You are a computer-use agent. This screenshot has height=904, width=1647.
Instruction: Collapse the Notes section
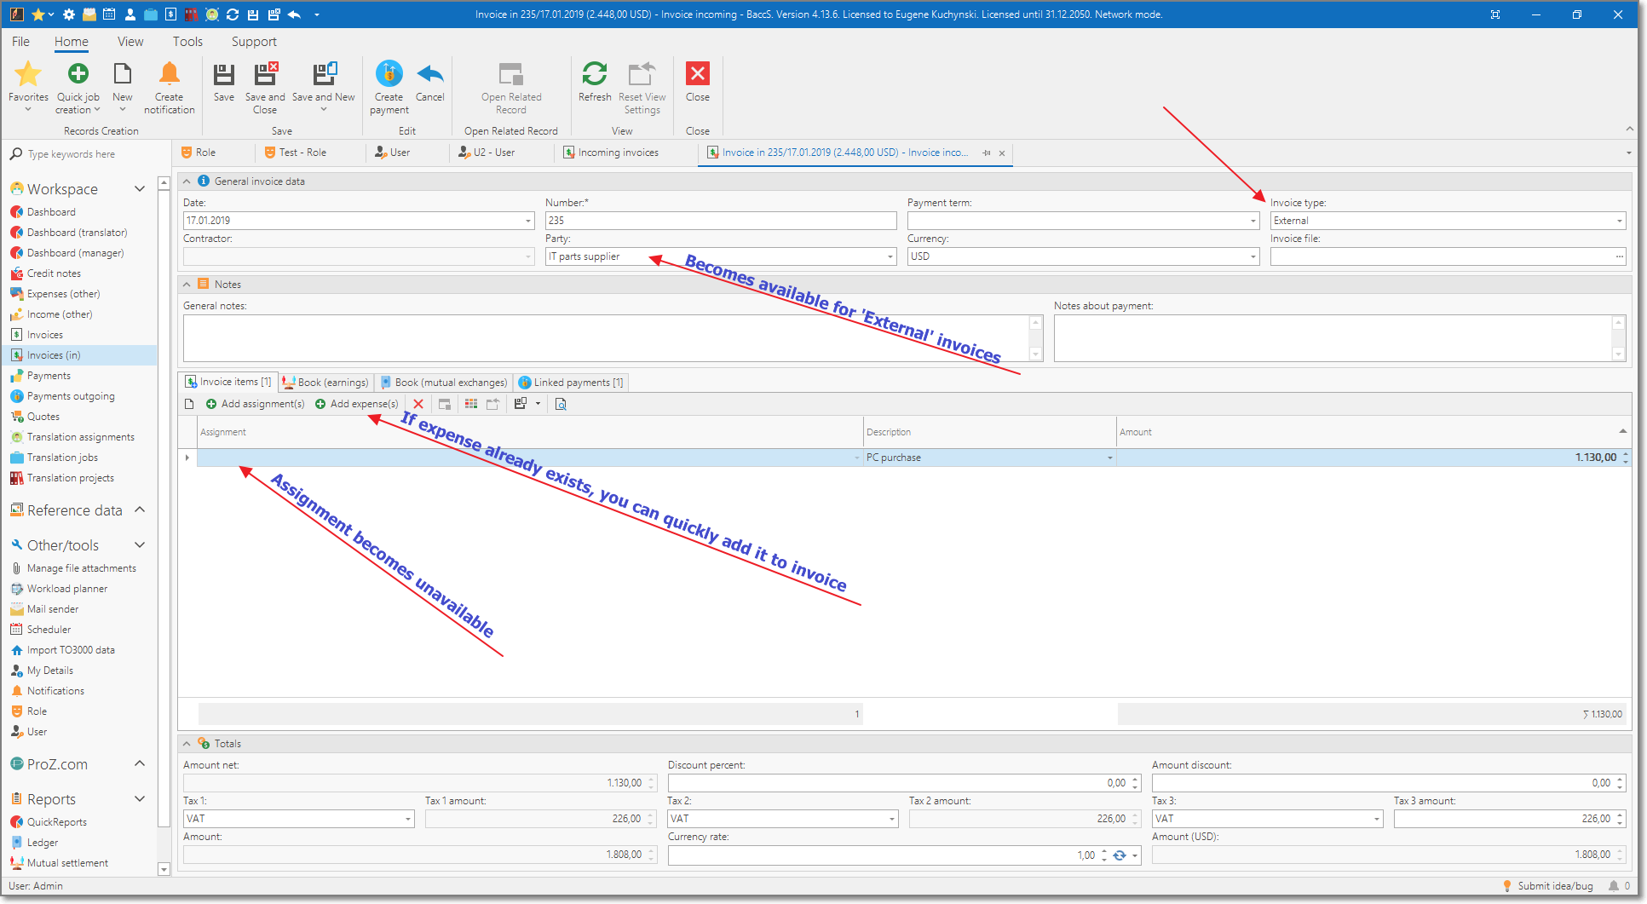point(187,285)
